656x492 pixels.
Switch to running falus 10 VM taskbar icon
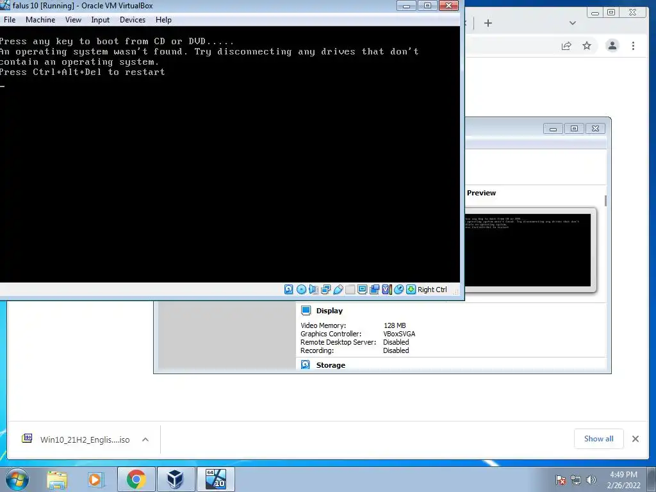coord(215,479)
